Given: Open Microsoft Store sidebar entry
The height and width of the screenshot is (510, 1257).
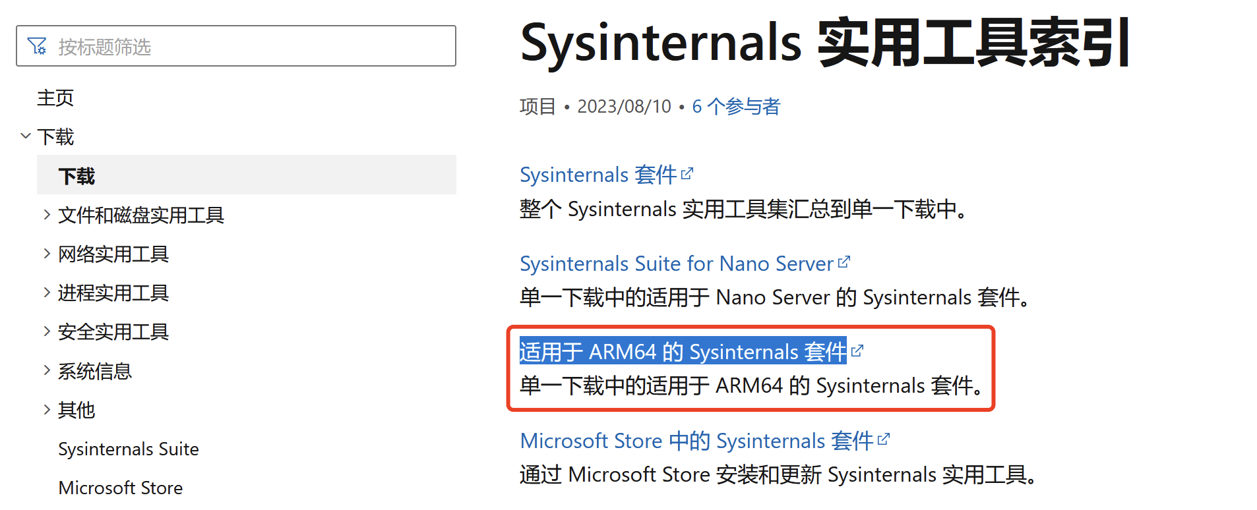Looking at the screenshot, I should (121, 488).
